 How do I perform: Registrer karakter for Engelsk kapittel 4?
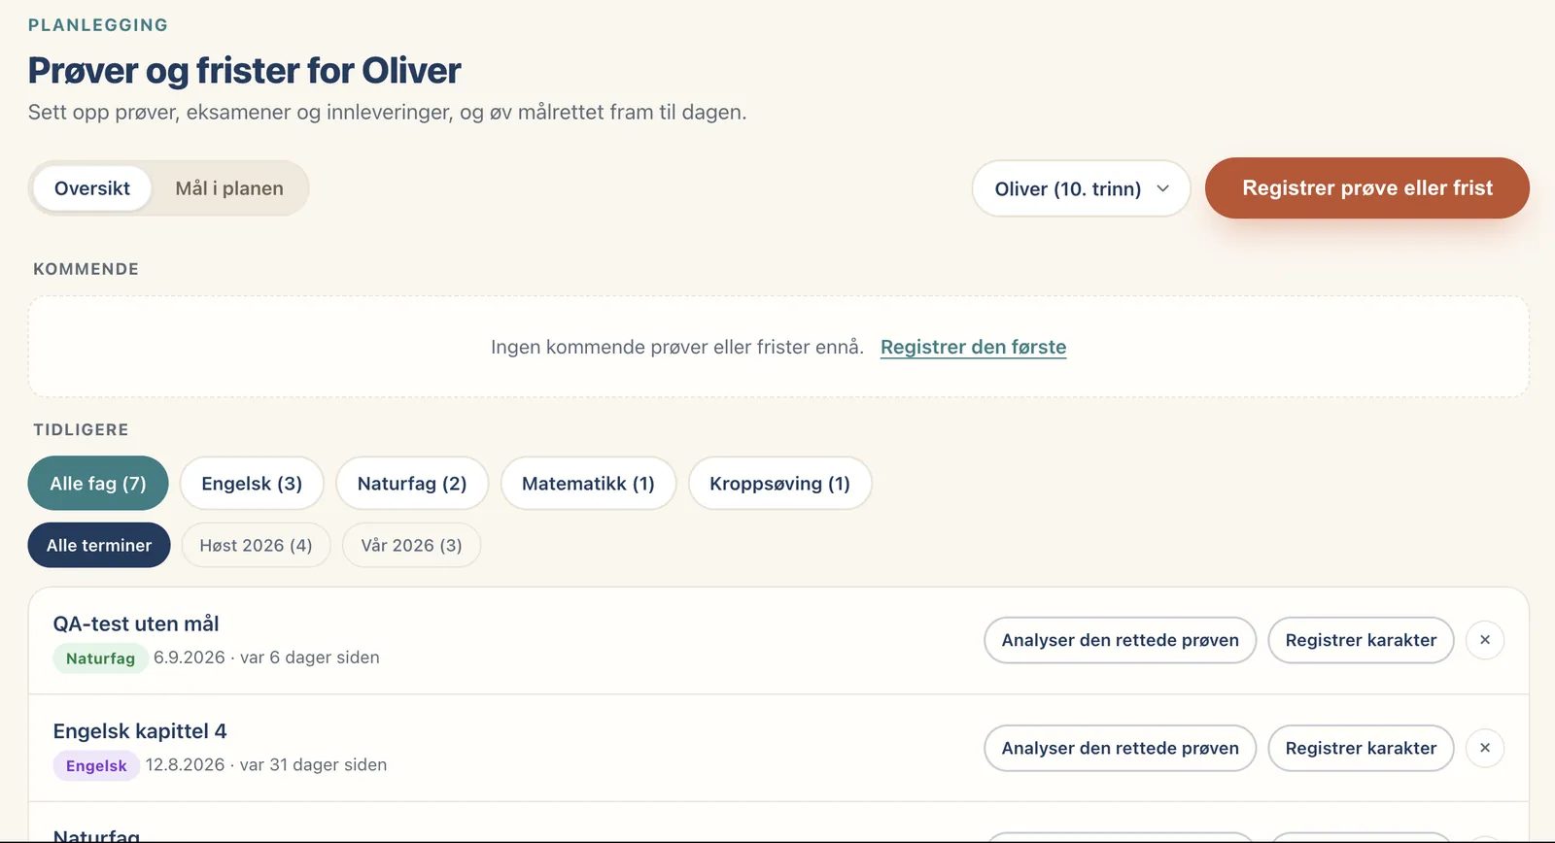1361,748
